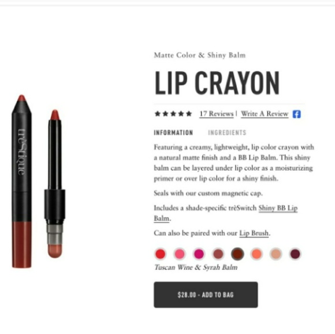The height and width of the screenshot is (334, 335).
Task: Choose the coral orange shade swatch
Action: 256,254
